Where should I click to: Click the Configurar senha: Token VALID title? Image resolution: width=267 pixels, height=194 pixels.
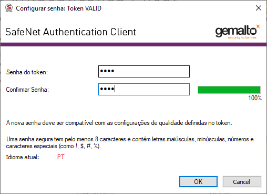[58, 8]
